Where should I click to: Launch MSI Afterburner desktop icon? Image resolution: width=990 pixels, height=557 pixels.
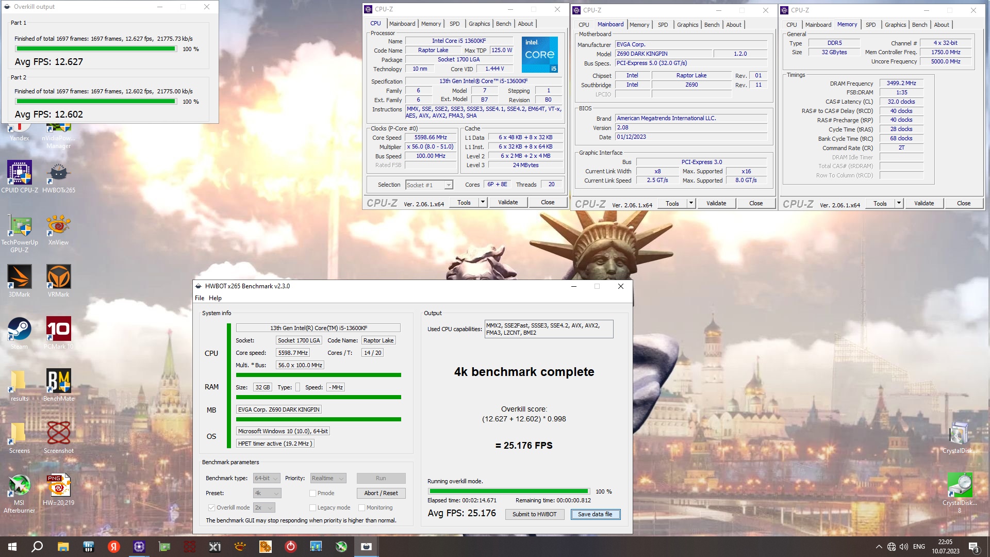pos(20,493)
